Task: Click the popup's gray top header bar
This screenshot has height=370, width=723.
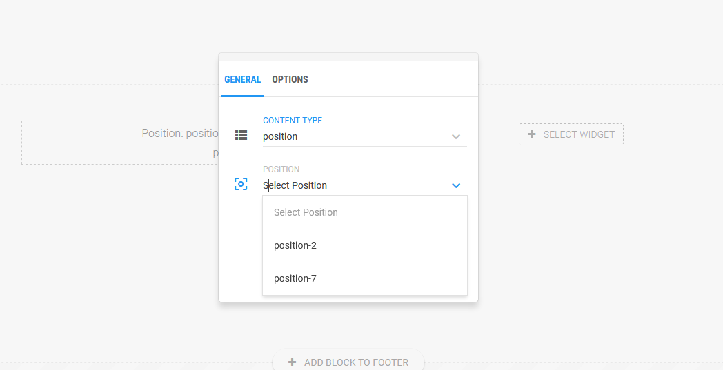Action: tap(348, 57)
